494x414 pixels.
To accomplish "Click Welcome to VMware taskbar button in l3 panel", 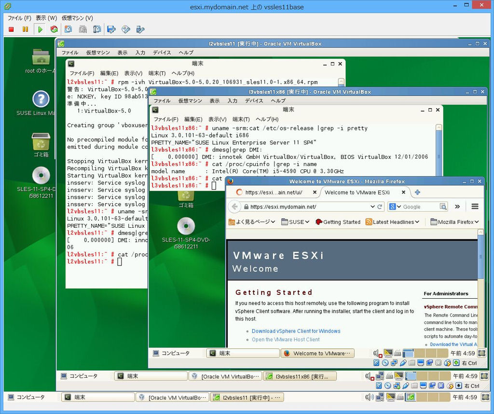I will coord(317,354).
